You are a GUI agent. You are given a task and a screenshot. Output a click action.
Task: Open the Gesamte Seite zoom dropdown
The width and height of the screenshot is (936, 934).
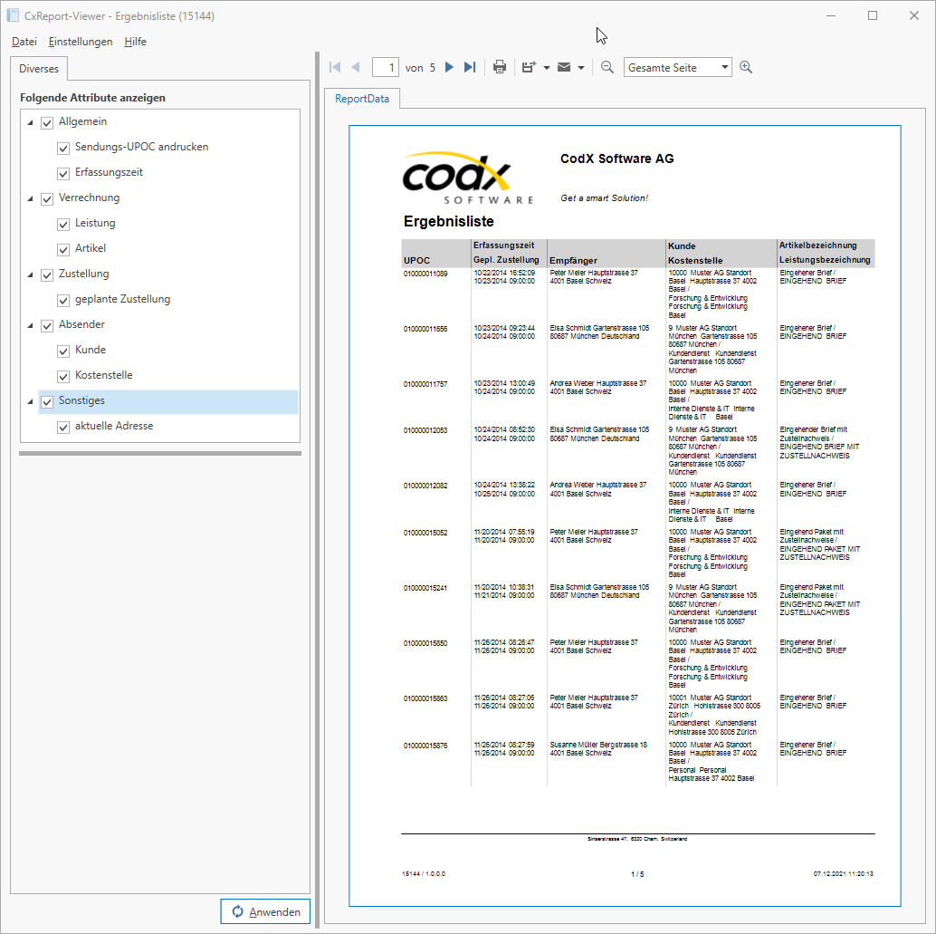(677, 66)
